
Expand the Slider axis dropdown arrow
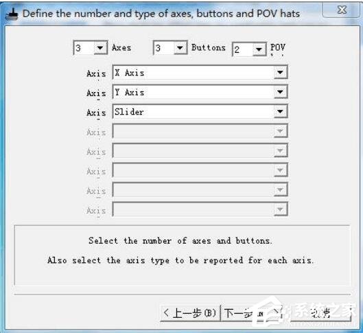(x=280, y=111)
